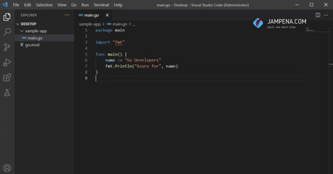Viewport: 333px width, 174px height.
Task: Open the Run menu
Action: click(85, 5)
